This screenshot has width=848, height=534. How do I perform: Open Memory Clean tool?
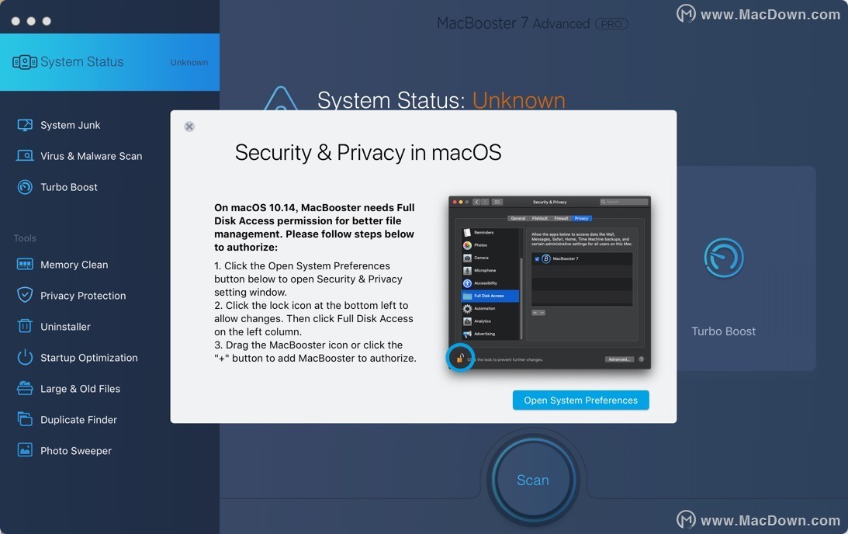74,265
